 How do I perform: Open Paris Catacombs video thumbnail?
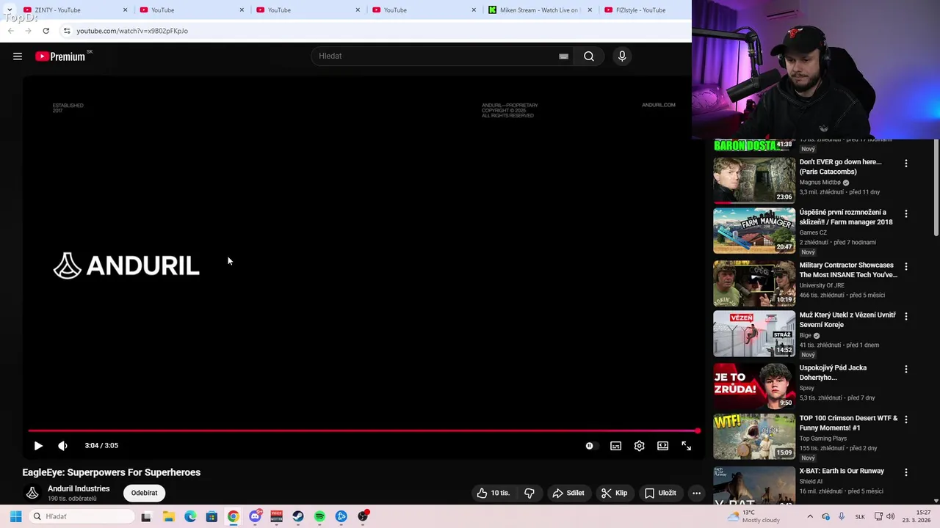(754, 180)
